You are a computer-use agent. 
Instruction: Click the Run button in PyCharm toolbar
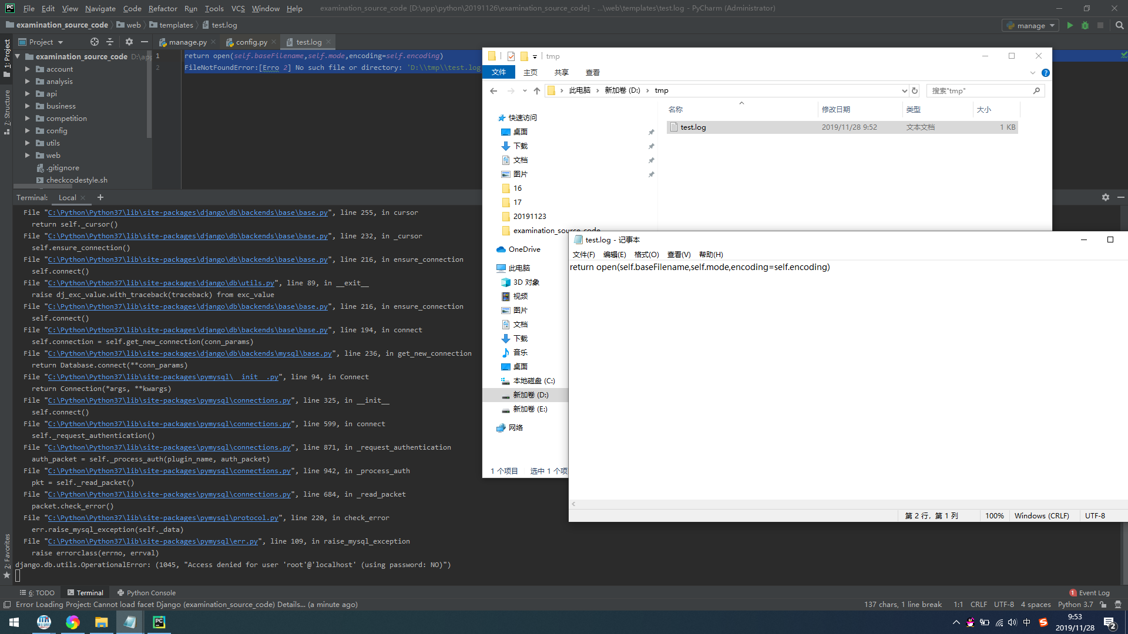[x=1070, y=26]
